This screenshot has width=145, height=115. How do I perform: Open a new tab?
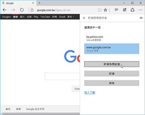click(39, 3)
